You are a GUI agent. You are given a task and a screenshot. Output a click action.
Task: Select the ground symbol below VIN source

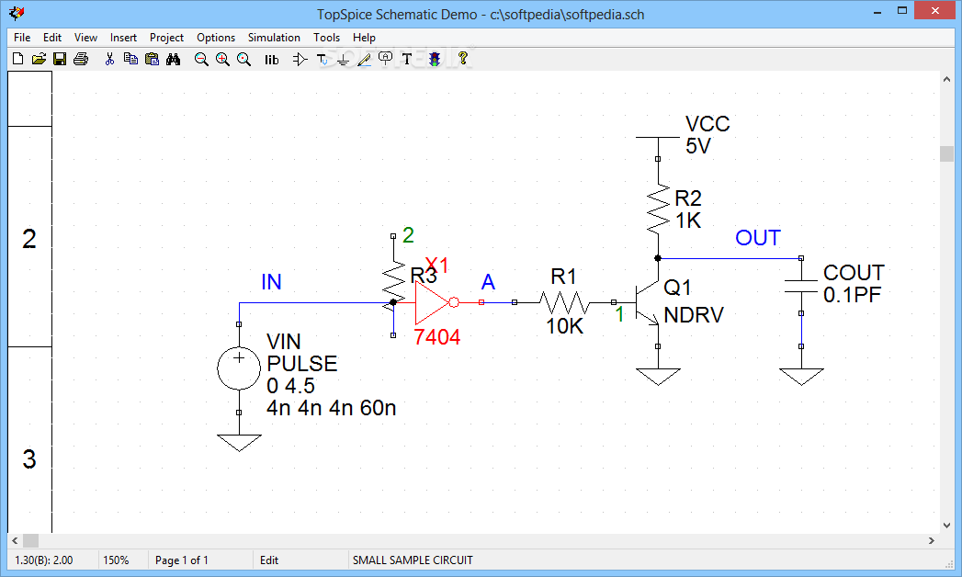(x=239, y=443)
